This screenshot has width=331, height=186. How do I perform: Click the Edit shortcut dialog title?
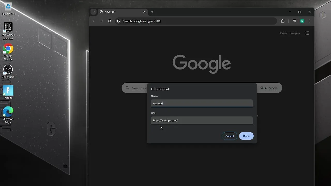[x=160, y=89]
